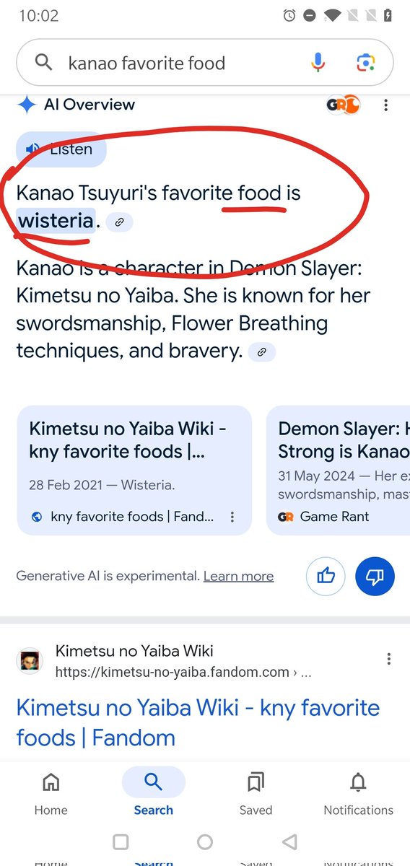Go to the Home tab
410x866 pixels.
point(51,792)
